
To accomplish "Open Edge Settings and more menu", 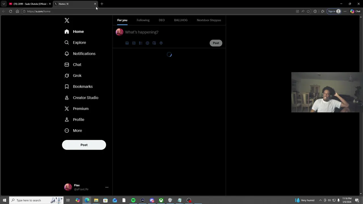I will [x=345, y=11].
